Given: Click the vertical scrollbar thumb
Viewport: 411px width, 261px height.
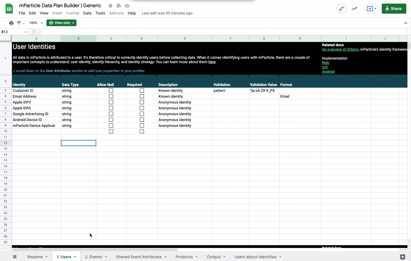Looking at the screenshot, I should tap(409, 46).
